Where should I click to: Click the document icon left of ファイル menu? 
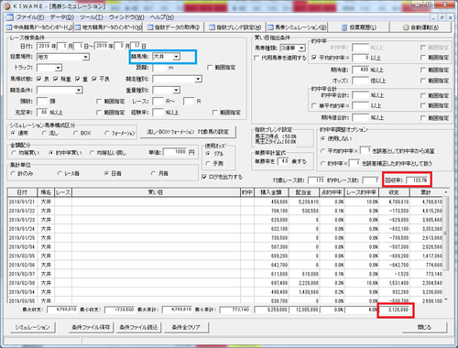tap(10, 17)
